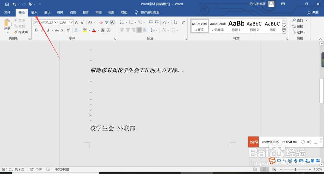This screenshot has height=174, width=324.
Task: Show or hide paragraph marks
Action: click(183, 22)
